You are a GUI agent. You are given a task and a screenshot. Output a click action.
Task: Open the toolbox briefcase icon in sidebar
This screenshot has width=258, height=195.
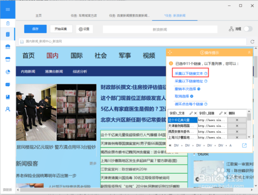(x=8, y=47)
